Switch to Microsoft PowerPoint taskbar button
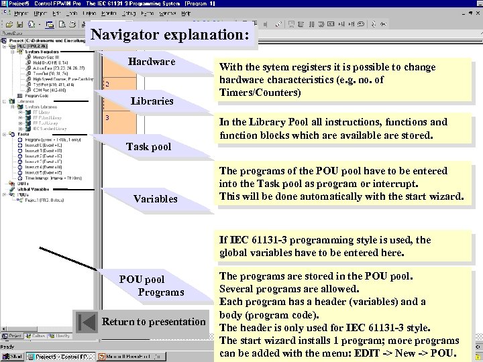The height and width of the screenshot is (362, 483). coord(132,357)
